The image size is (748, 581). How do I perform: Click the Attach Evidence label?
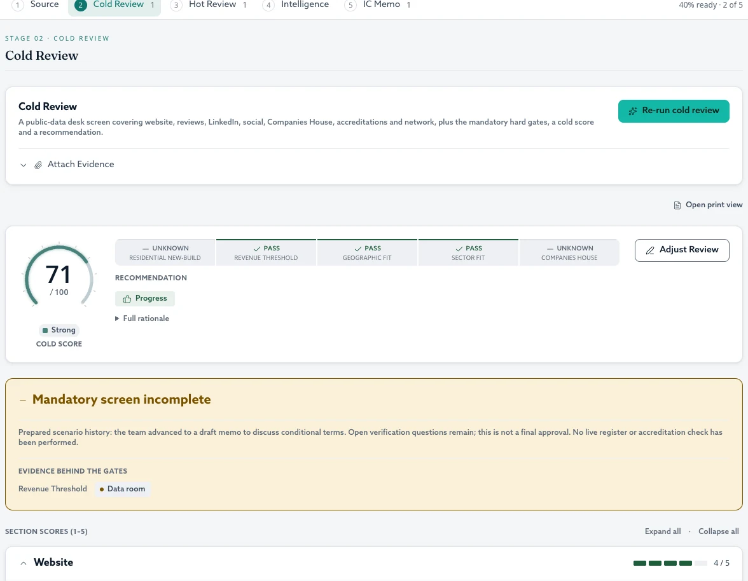tap(81, 165)
